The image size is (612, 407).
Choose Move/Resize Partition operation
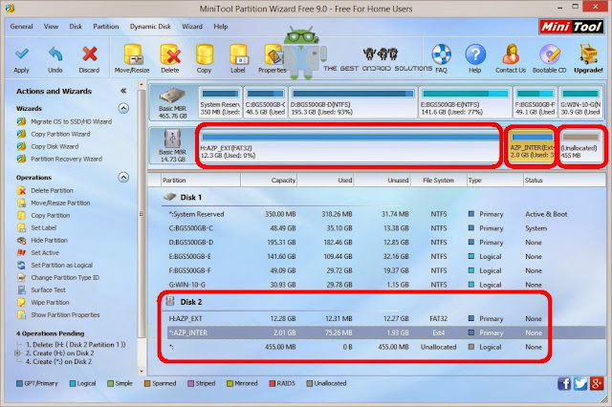[x=60, y=203]
